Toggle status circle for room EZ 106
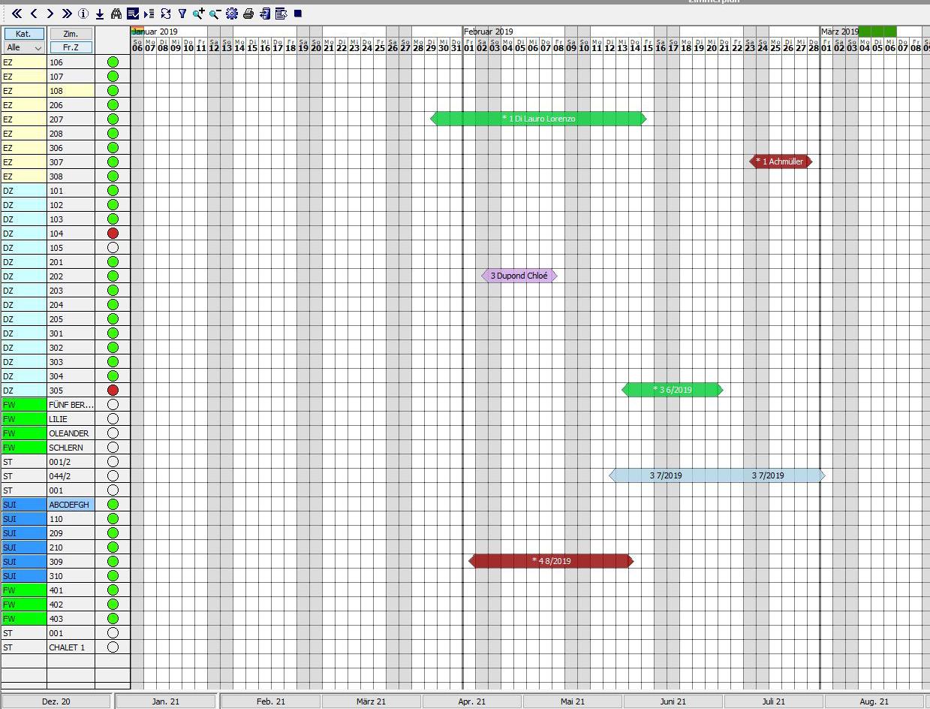The width and height of the screenshot is (930, 709). click(x=113, y=62)
